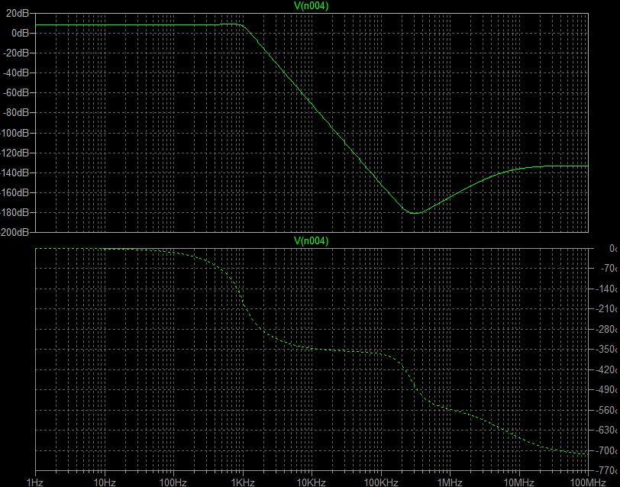Screen dimensions: 620x487
Task: Click the V(n004) label above the magnitude plot
Action: (x=311, y=6)
